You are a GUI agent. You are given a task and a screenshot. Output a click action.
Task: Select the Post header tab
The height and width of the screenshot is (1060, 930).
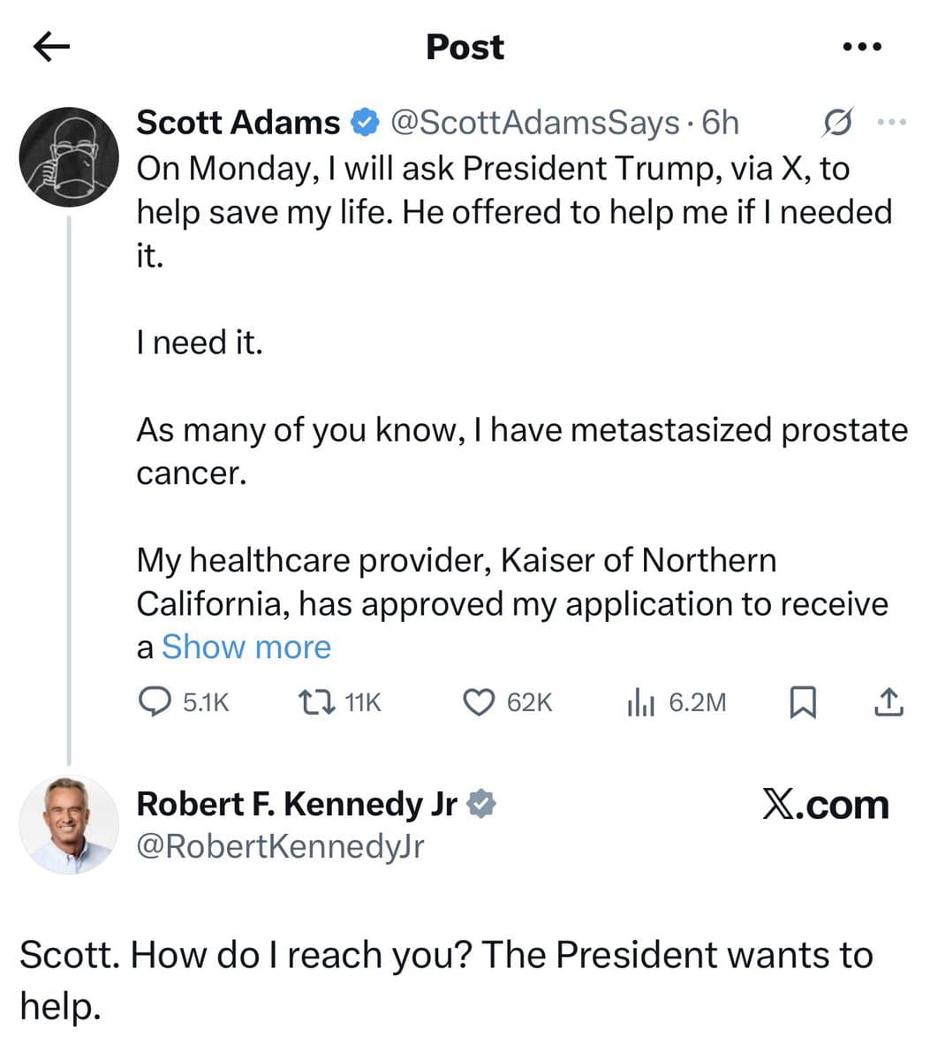pos(464,46)
